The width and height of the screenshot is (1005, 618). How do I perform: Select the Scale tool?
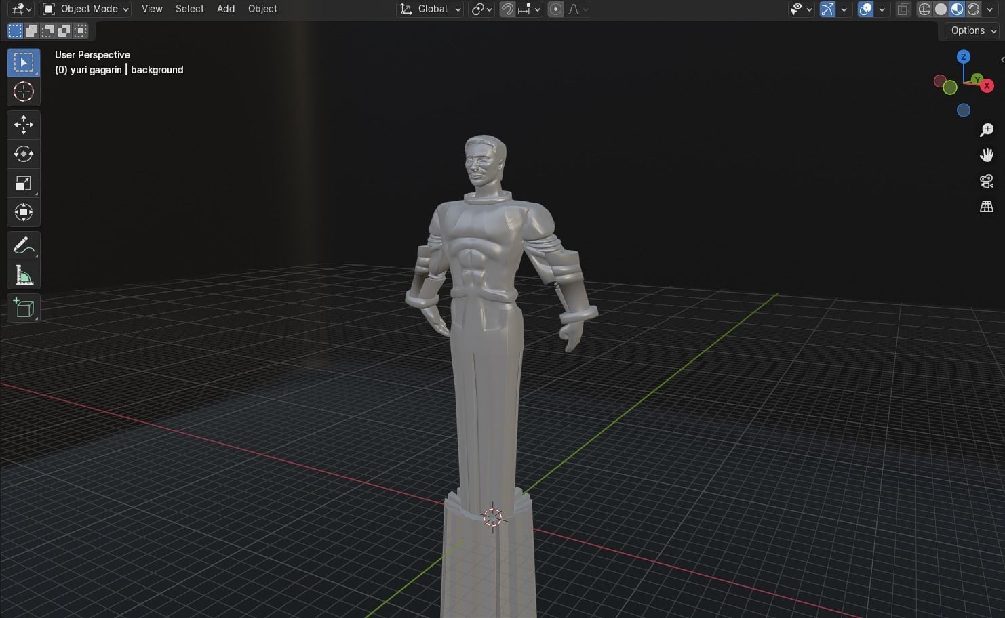[24, 183]
